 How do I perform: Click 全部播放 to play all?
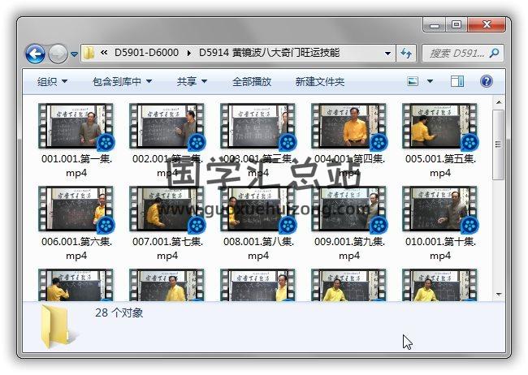point(252,81)
